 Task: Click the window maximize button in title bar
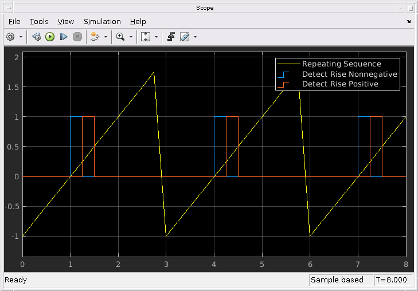pyautogui.click(x=410, y=8)
